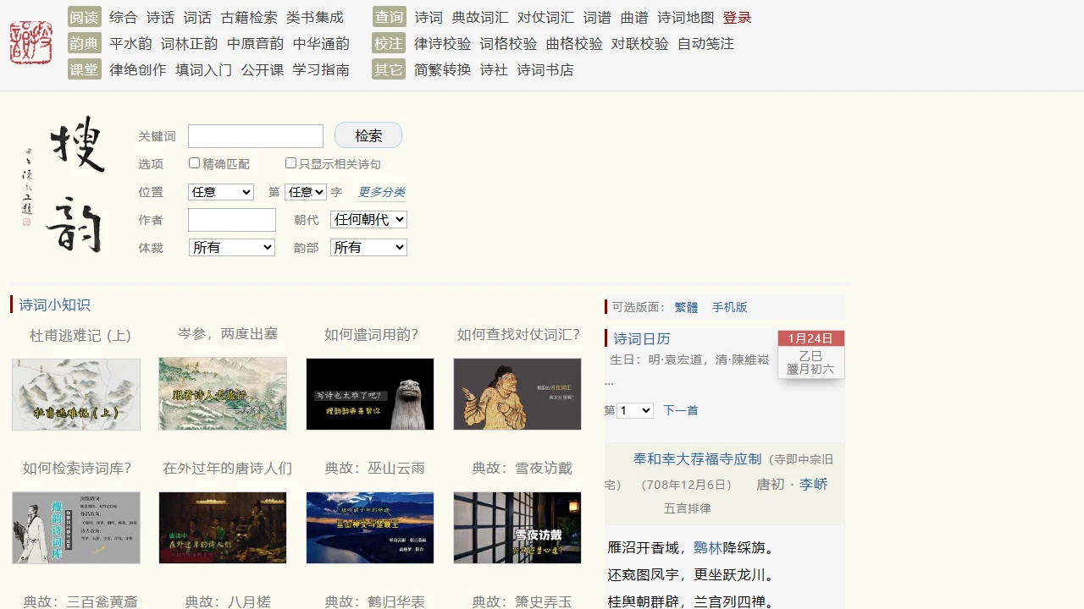
Task: Go to 律诗校验 in navigation
Action: point(442,44)
